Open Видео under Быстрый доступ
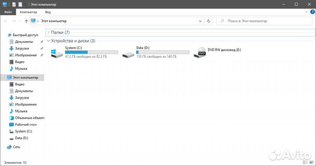316x166 pixels. [20, 62]
